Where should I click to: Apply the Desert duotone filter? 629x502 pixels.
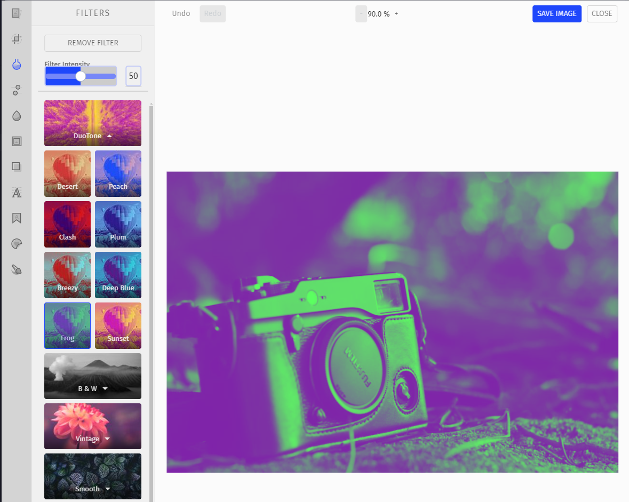click(x=67, y=174)
